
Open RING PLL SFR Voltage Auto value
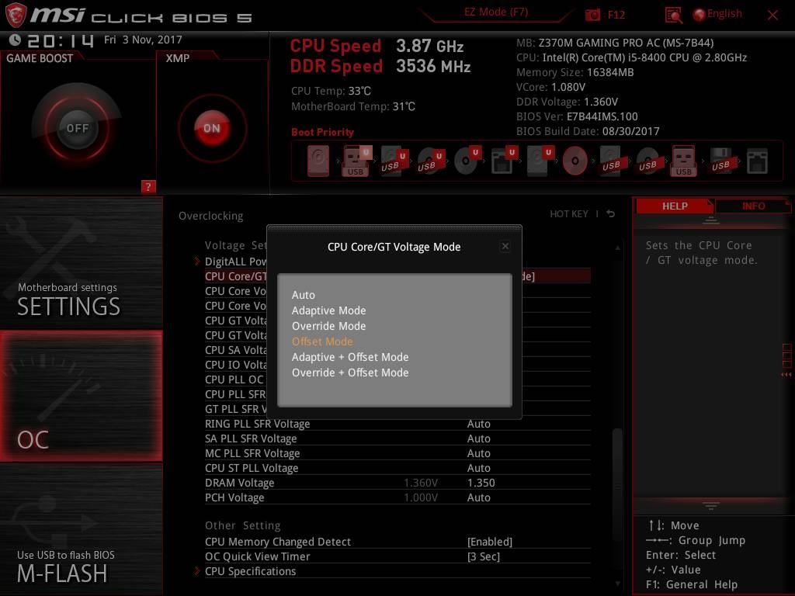(x=478, y=424)
